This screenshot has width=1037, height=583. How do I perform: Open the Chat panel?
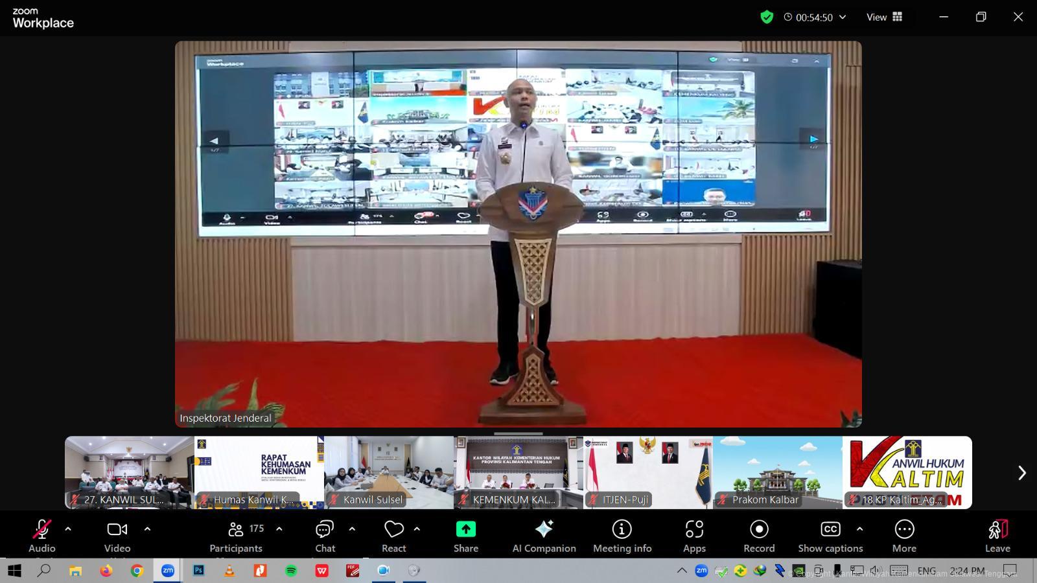325,536
